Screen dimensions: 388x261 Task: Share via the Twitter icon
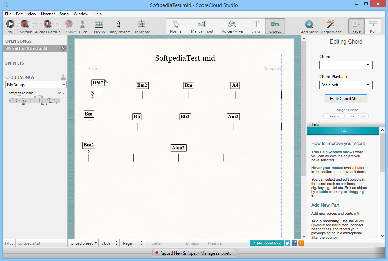click(x=287, y=243)
